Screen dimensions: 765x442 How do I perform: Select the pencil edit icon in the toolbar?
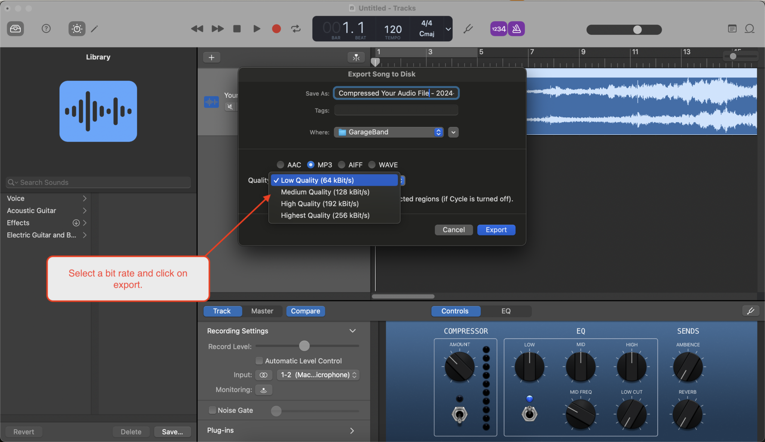click(x=95, y=29)
